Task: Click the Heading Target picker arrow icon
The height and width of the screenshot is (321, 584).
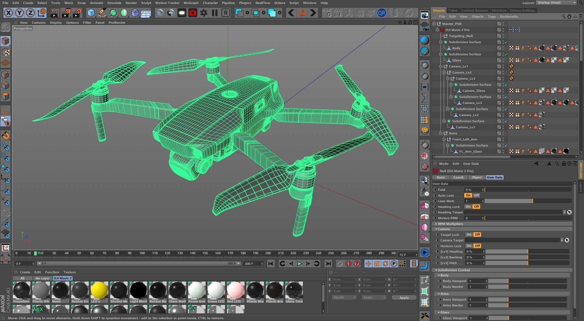Action: click(569, 212)
